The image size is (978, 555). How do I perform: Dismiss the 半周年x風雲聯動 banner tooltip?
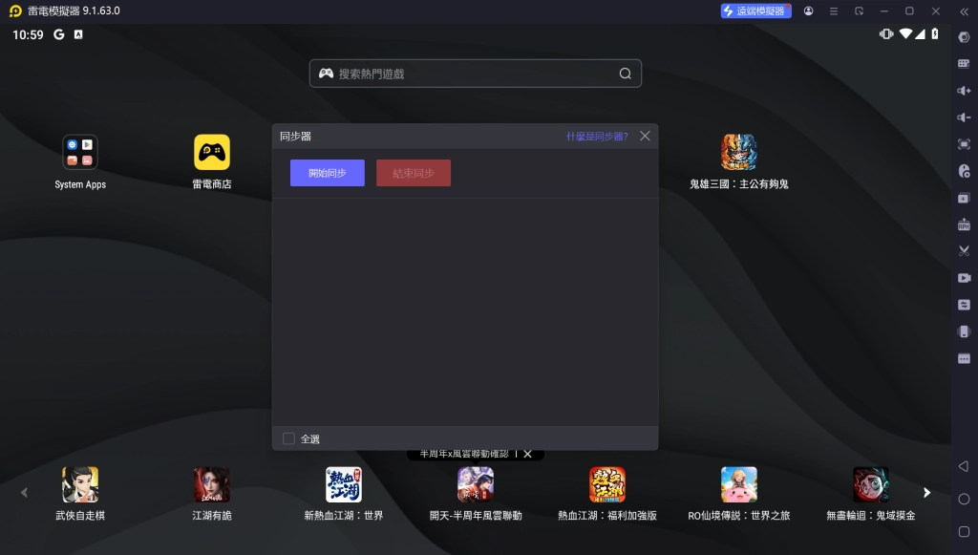(x=527, y=454)
